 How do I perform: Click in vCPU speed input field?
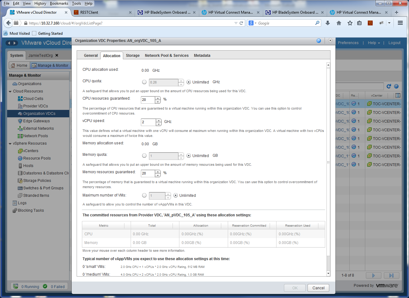(149, 122)
